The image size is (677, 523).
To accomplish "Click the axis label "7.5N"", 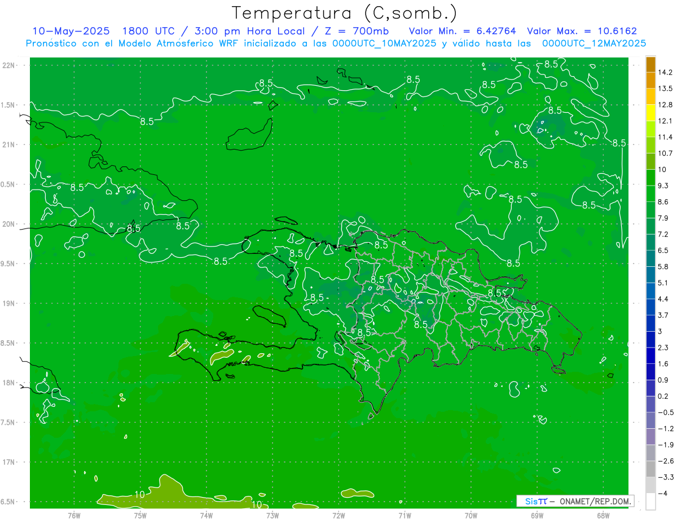I will coord(7,422).
